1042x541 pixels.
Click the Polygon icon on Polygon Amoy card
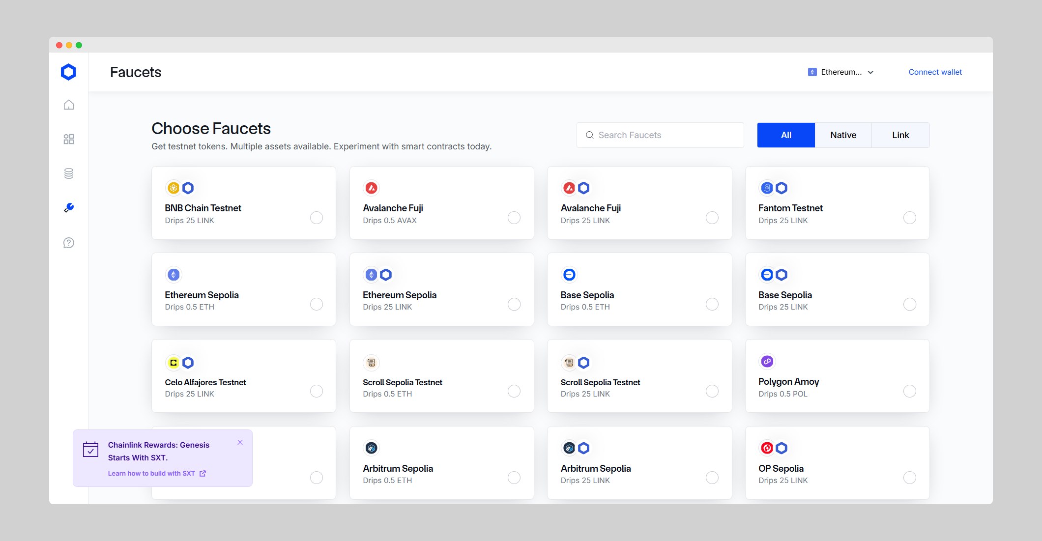[767, 362]
